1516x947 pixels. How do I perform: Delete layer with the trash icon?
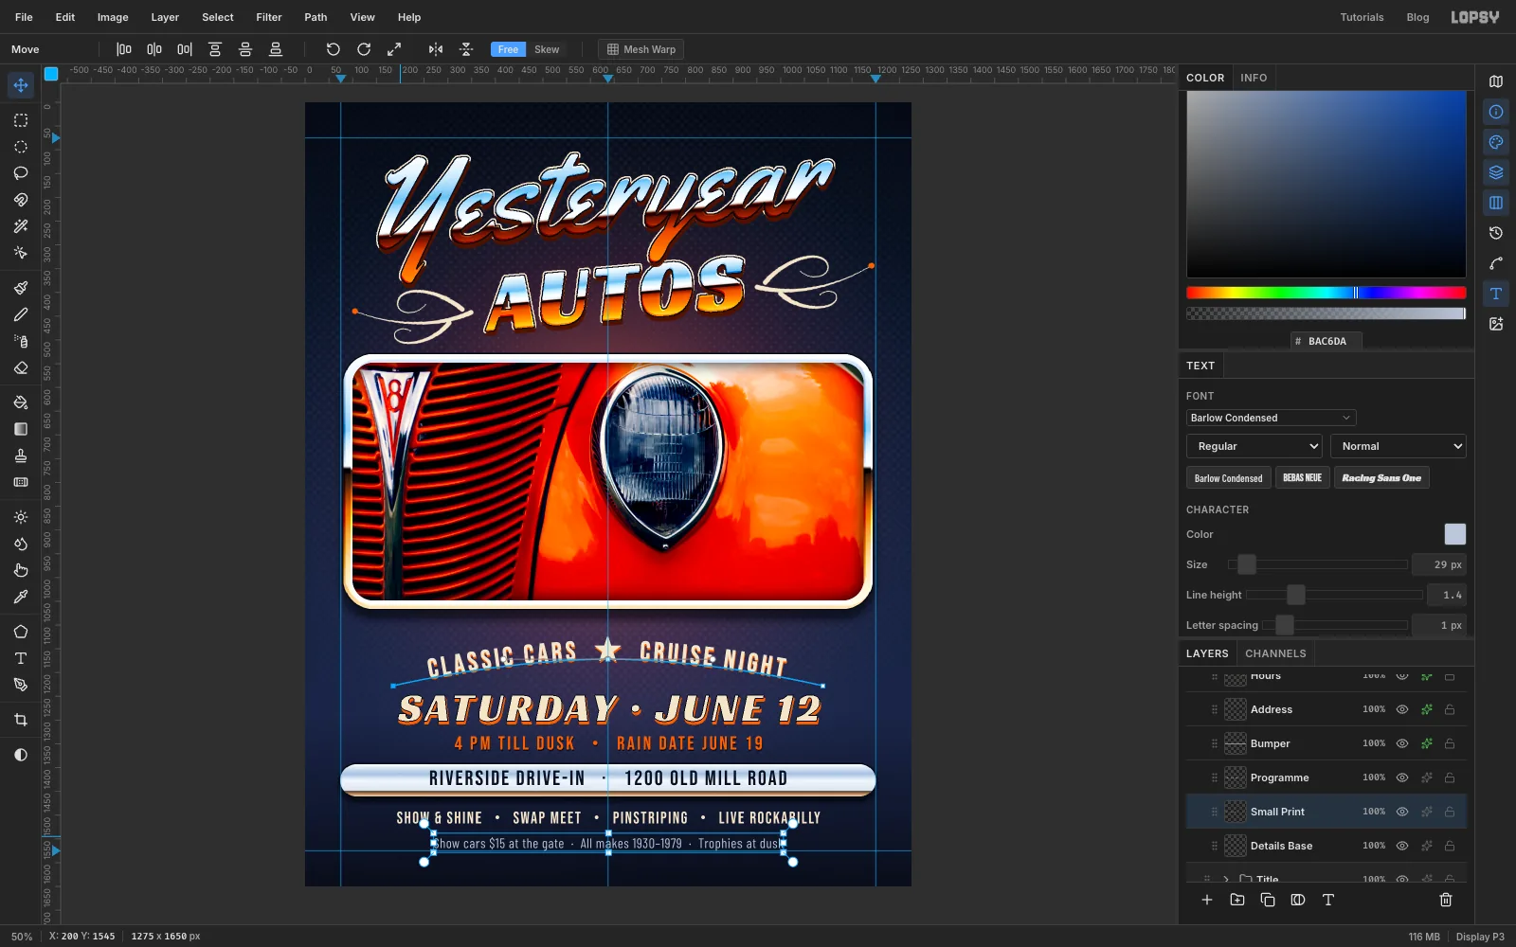click(x=1446, y=900)
